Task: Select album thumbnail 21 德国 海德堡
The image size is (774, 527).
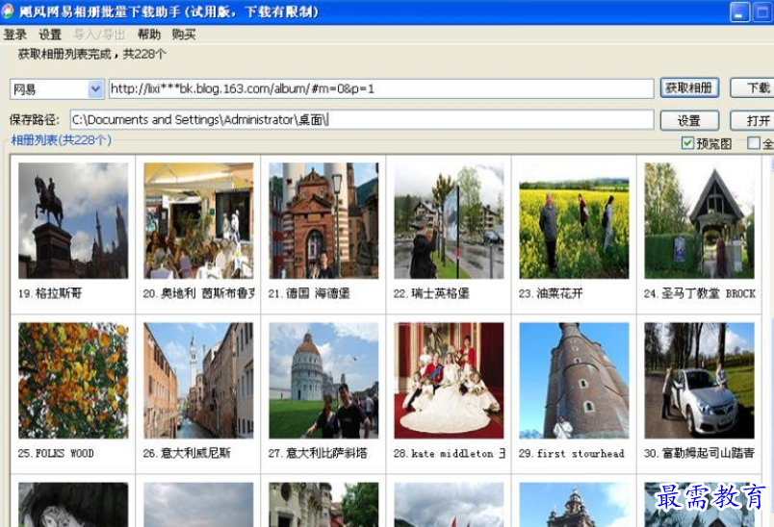Action: click(323, 220)
